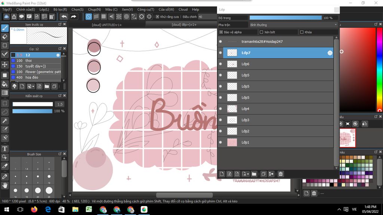383x215 pixels.
Task: Open snap settings gear in top toolbar
Action: (149, 16)
